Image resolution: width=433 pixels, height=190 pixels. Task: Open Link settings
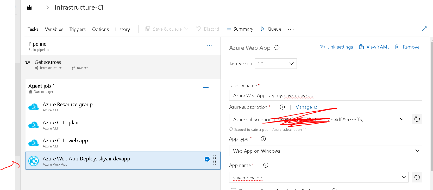point(336,47)
